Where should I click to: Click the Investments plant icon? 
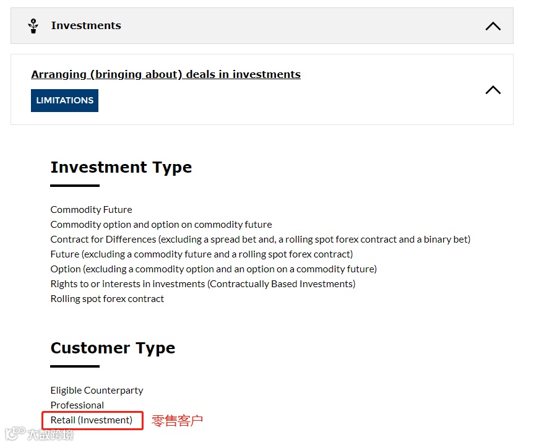pyautogui.click(x=33, y=26)
